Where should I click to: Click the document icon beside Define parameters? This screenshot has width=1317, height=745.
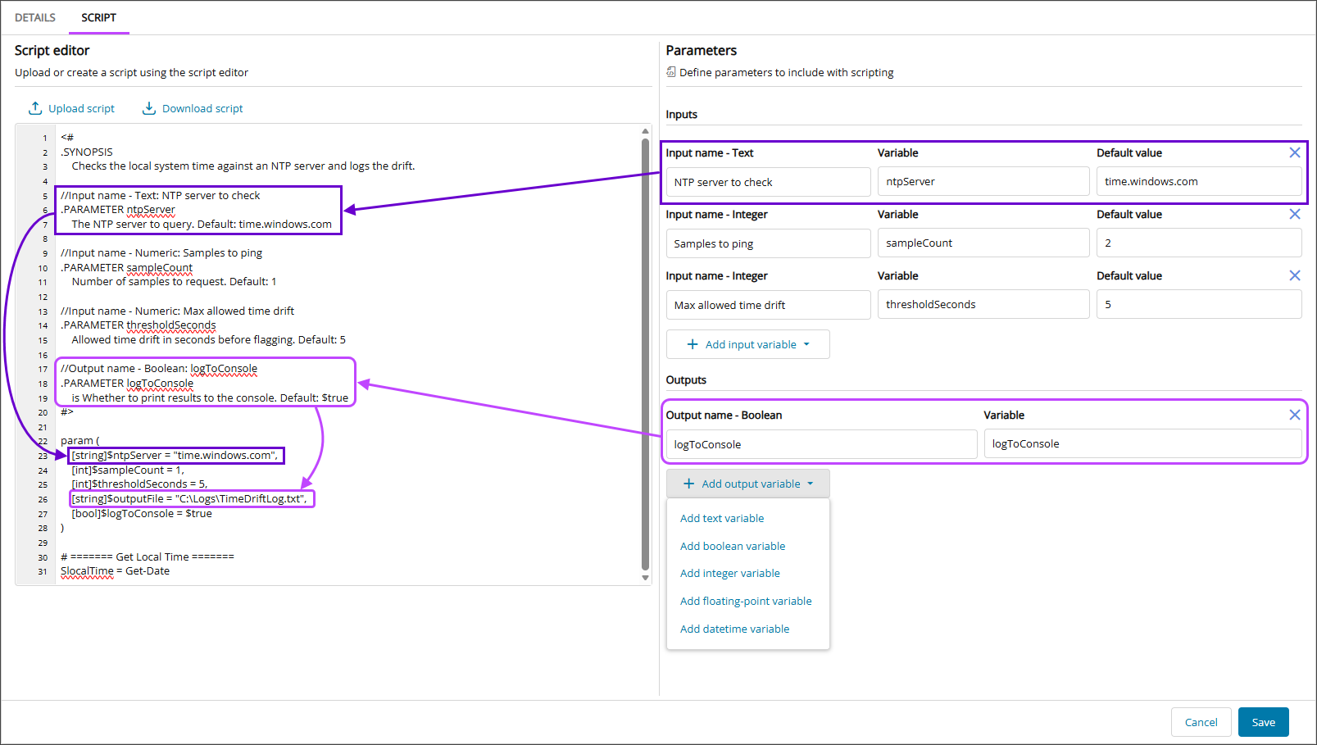(x=671, y=72)
